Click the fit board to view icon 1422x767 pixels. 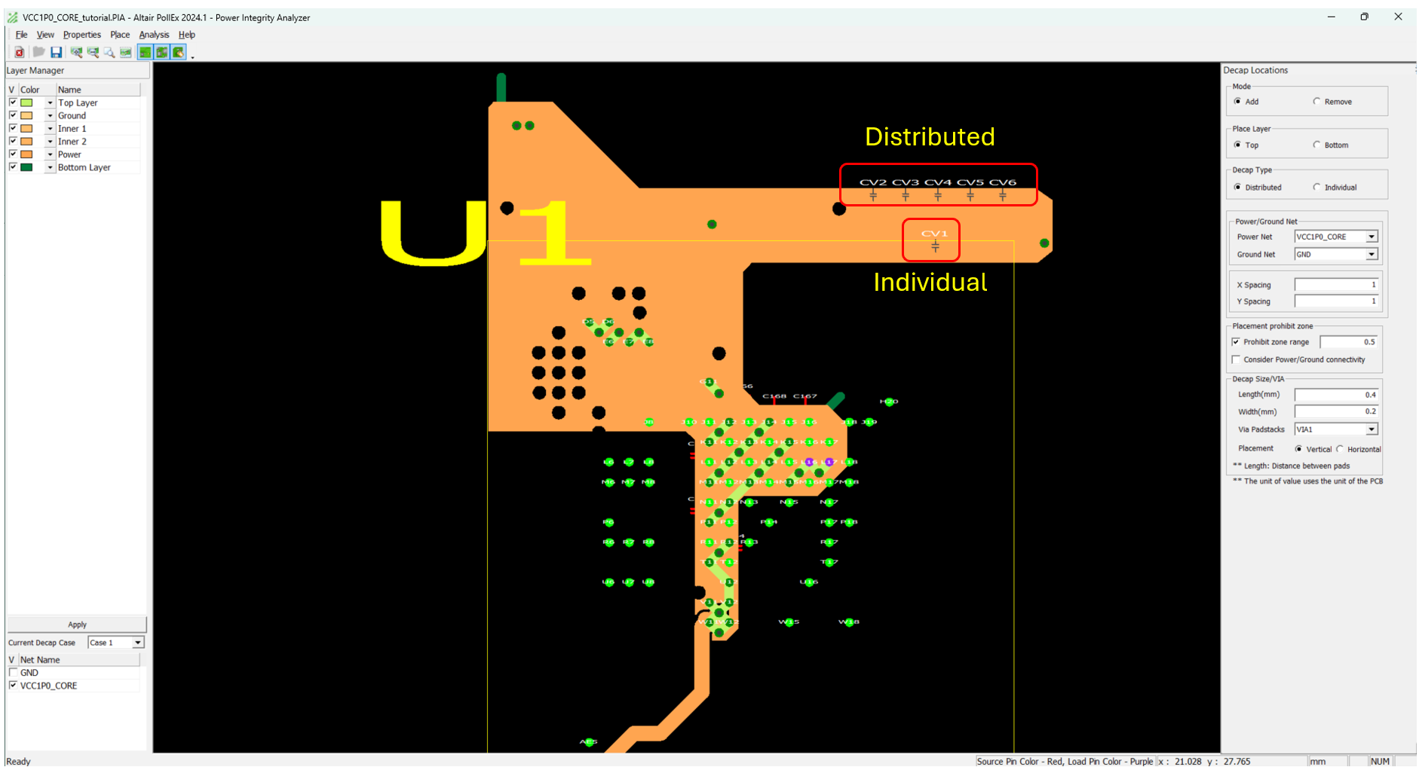pyautogui.click(x=126, y=52)
